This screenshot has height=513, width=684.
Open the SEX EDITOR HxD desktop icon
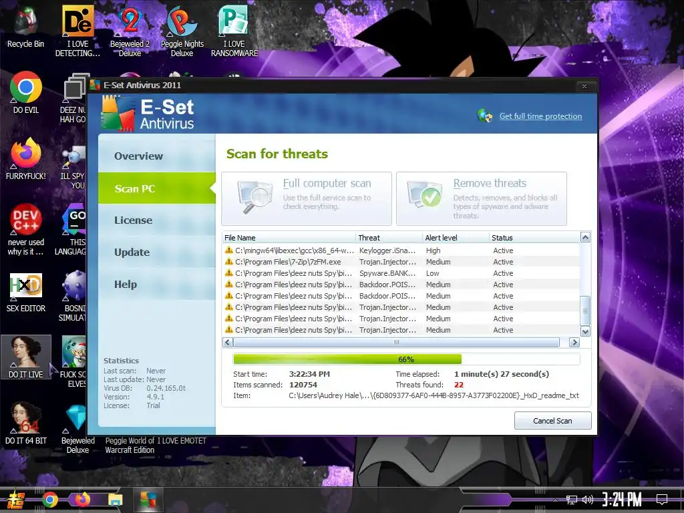[x=26, y=293]
